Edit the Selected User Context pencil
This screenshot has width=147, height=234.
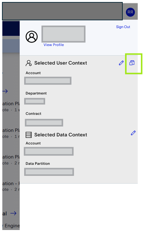121,63
